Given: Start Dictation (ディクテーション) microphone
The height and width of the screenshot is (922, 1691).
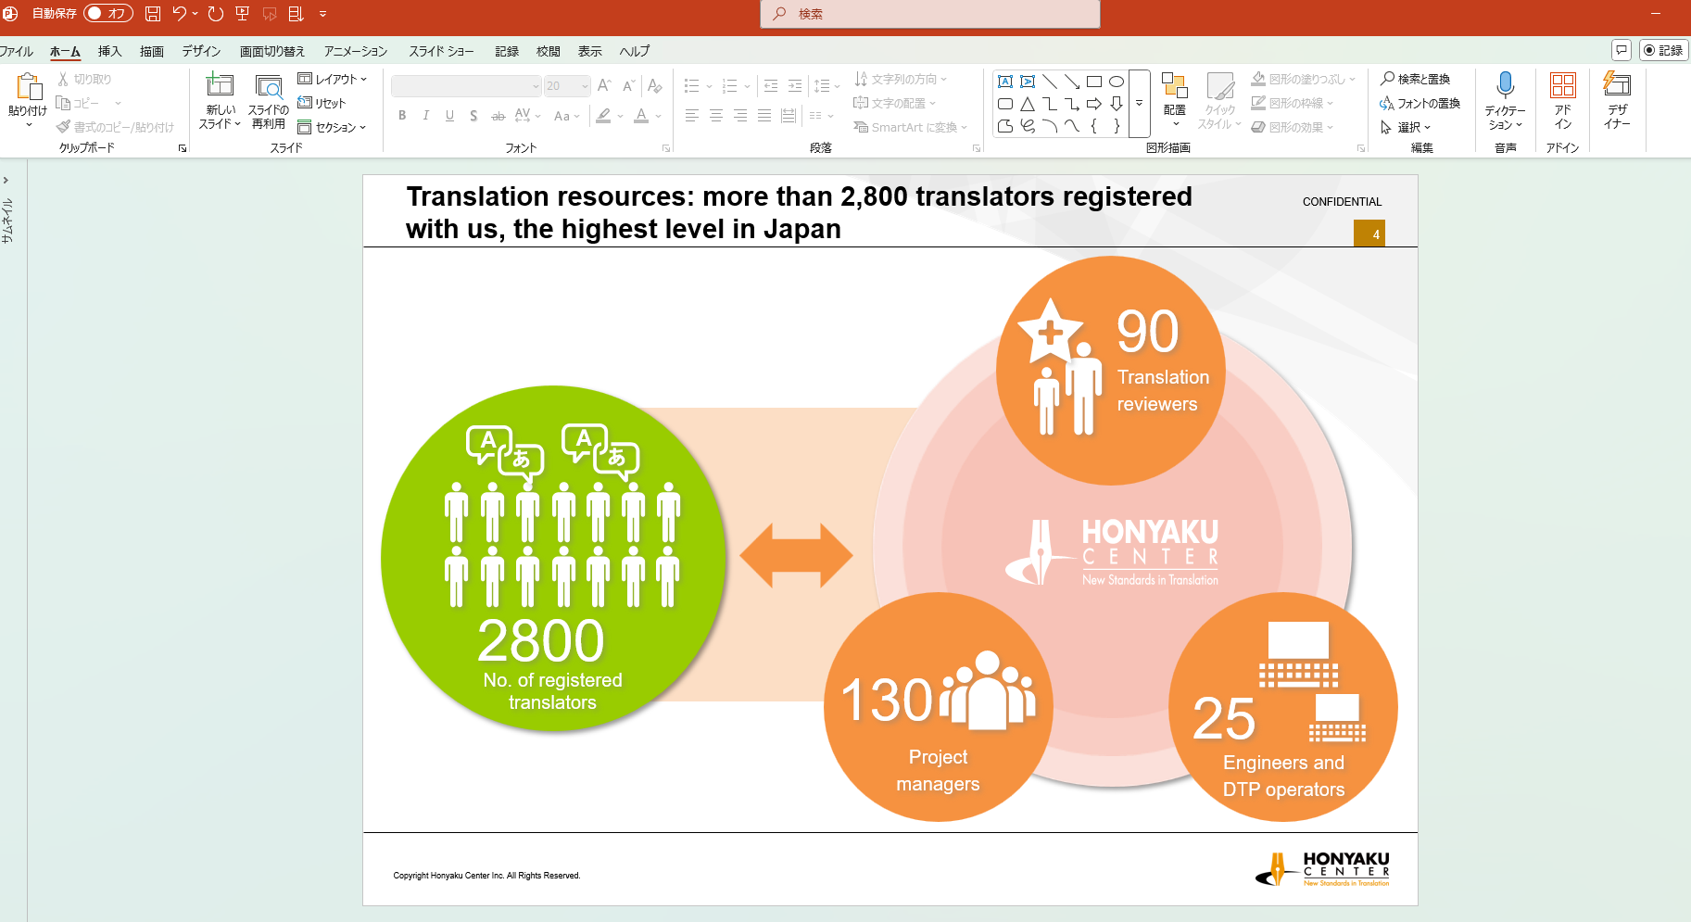Looking at the screenshot, I should (1506, 101).
